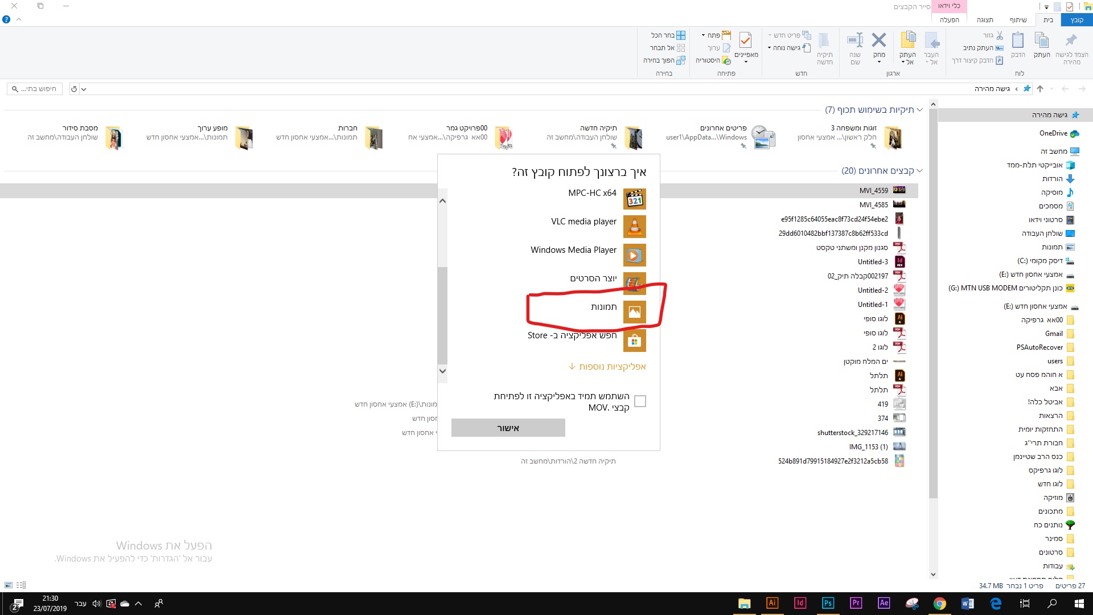Open the address bar history dropdown
The image size is (1093, 615).
click(x=84, y=89)
